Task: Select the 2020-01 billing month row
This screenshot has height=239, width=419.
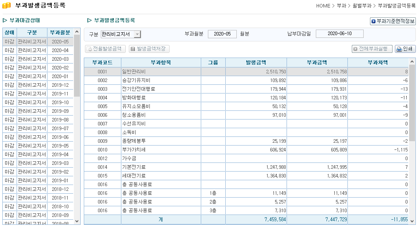Action: pyautogui.click(x=38, y=76)
